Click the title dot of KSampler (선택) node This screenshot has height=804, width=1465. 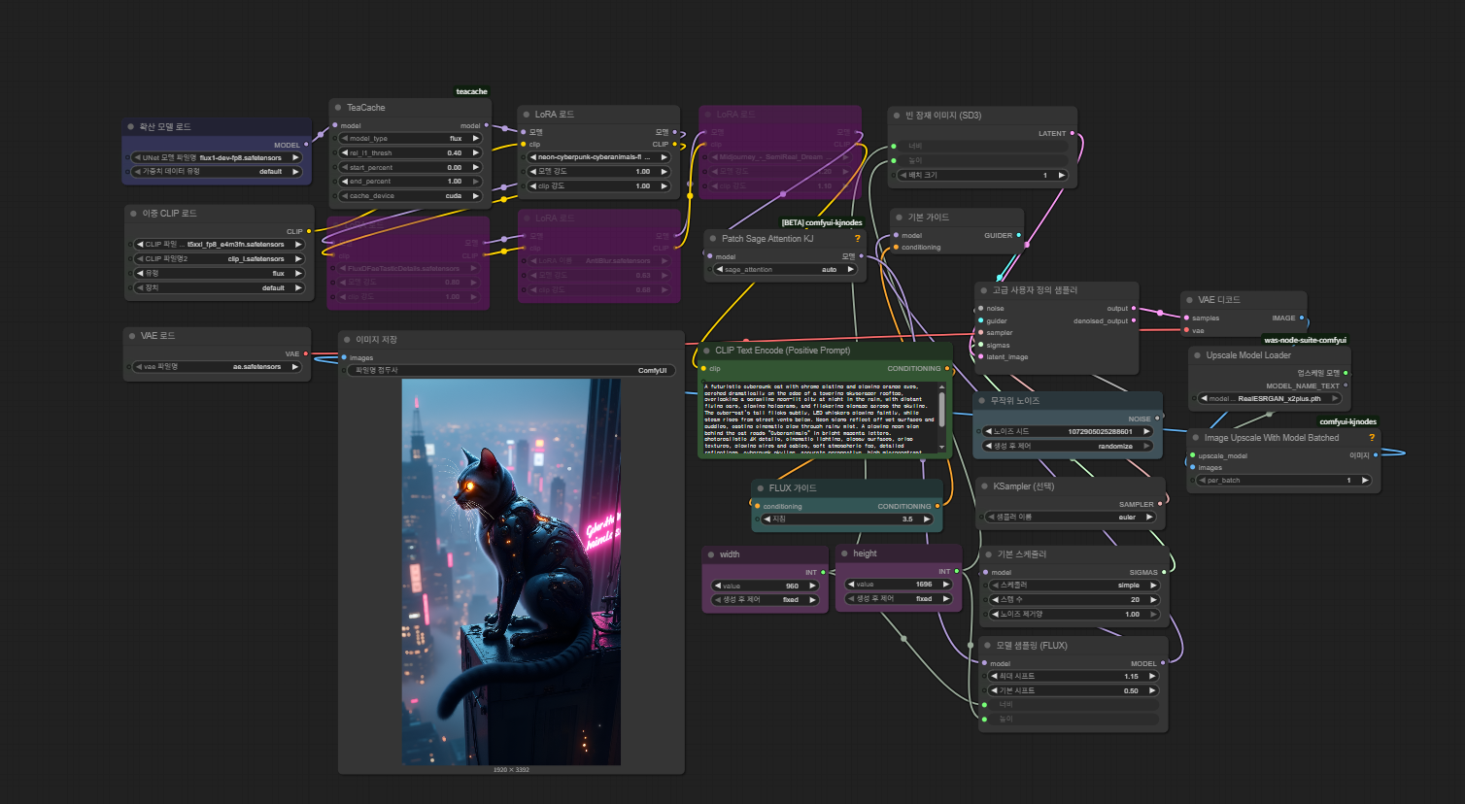[x=984, y=486]
